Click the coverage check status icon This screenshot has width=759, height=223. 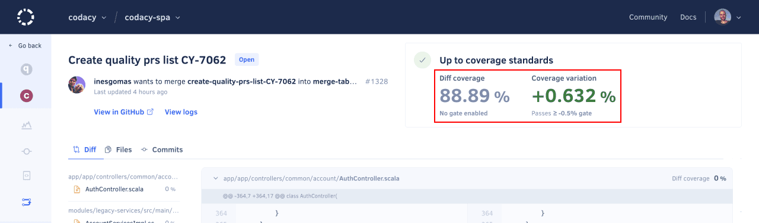click(422, 60)
